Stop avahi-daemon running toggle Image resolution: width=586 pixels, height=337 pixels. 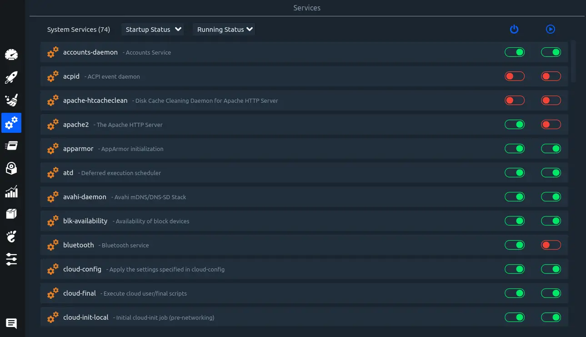pyautogui.click(x=551, y=197)
